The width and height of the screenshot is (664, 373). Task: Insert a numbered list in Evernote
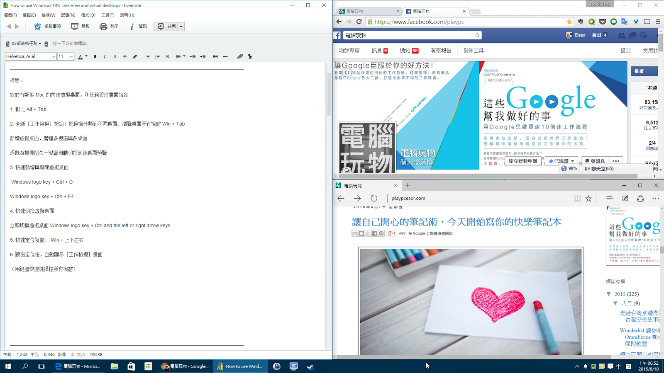(157, 56)
